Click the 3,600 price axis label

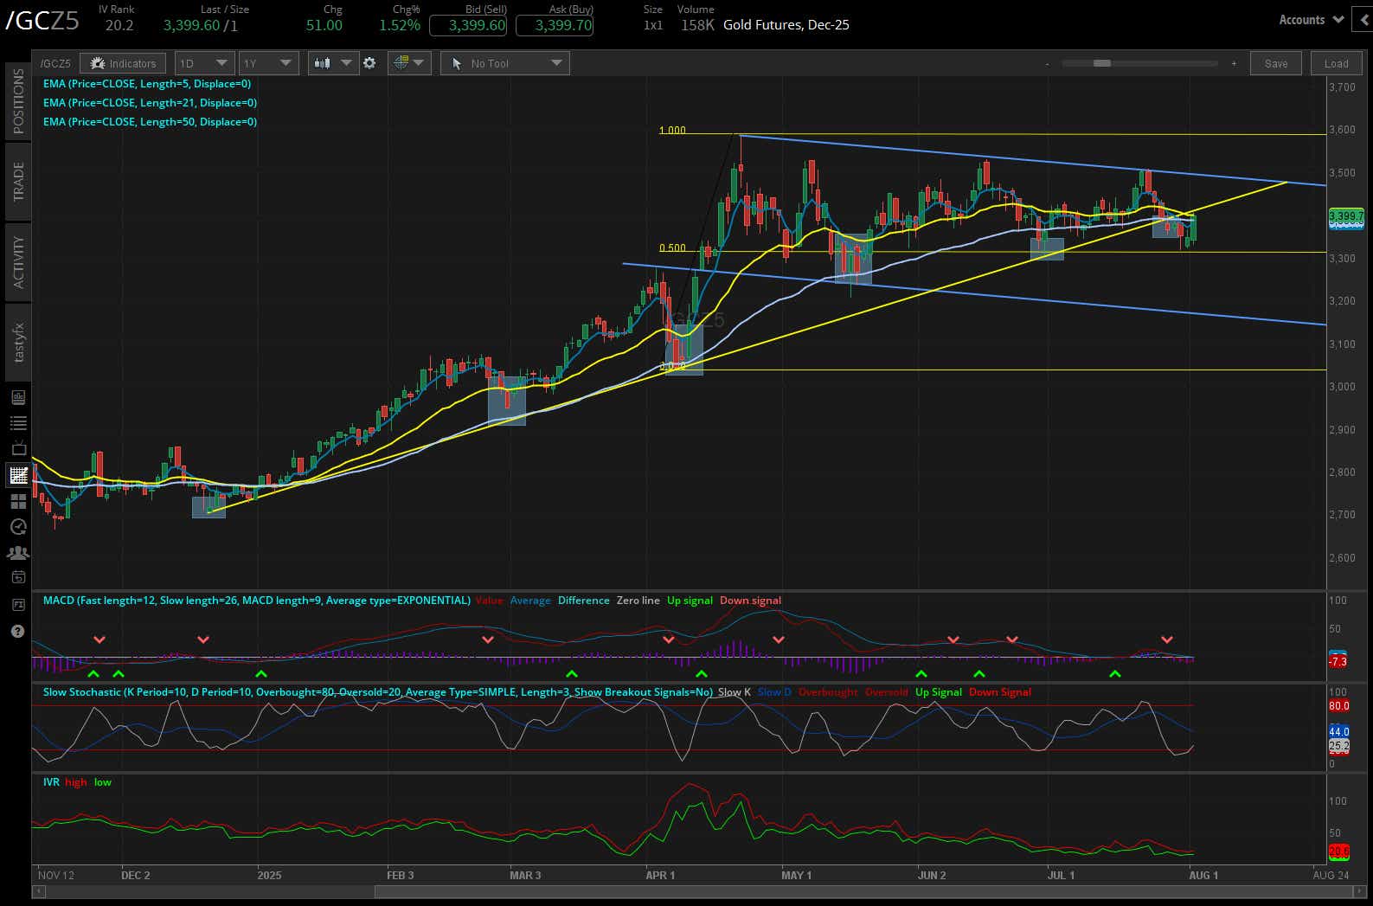click(x=1343, y=130)
